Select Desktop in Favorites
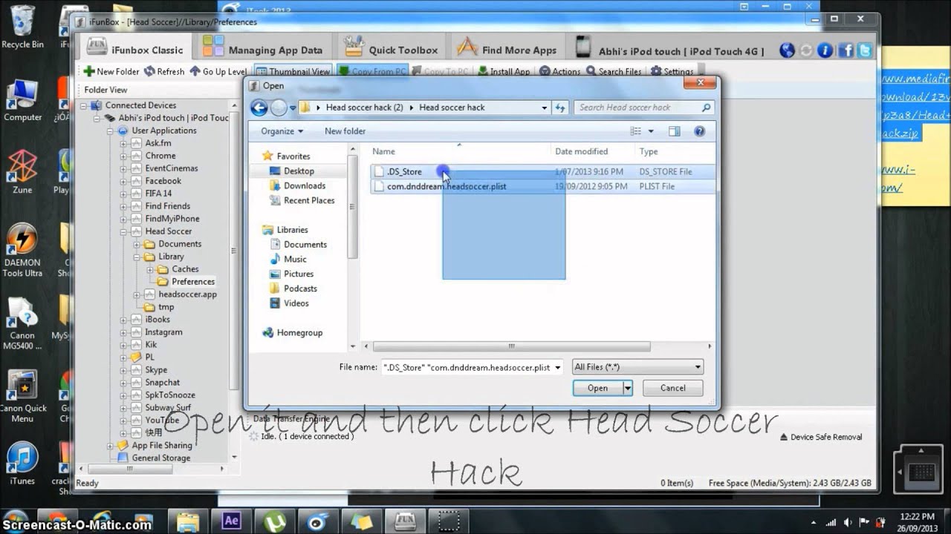951x534 pixels. (x=299, y=171)
